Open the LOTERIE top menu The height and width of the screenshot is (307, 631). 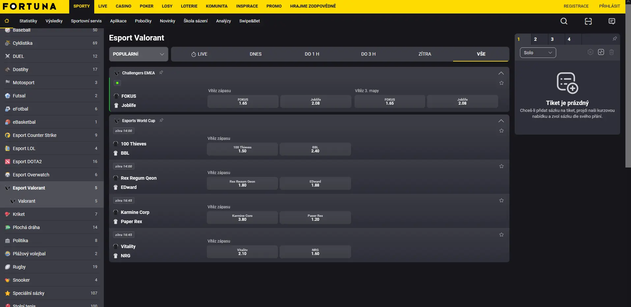coord(189,6)
